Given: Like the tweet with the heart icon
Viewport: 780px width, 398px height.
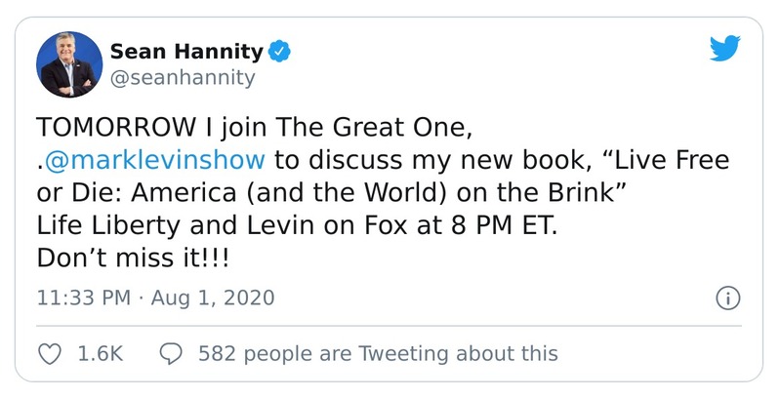Looking at the screenshot, I should pyautogui.click(x=49, y=353).
